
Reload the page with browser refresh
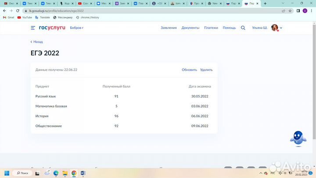[x=18, y=11]
